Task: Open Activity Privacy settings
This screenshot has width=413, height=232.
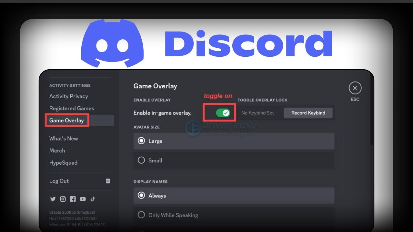Action: point(68,96)
